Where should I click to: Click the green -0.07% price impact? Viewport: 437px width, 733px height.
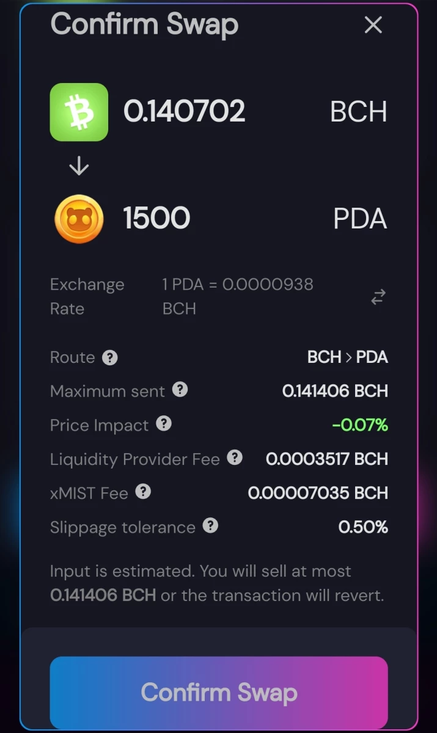click(360, 425)
